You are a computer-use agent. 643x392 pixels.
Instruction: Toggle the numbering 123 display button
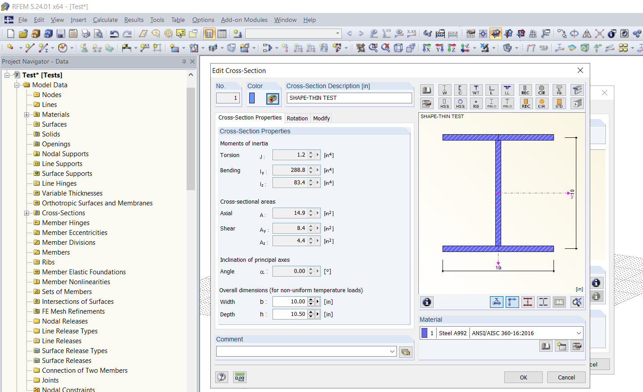tap(559, 302)
